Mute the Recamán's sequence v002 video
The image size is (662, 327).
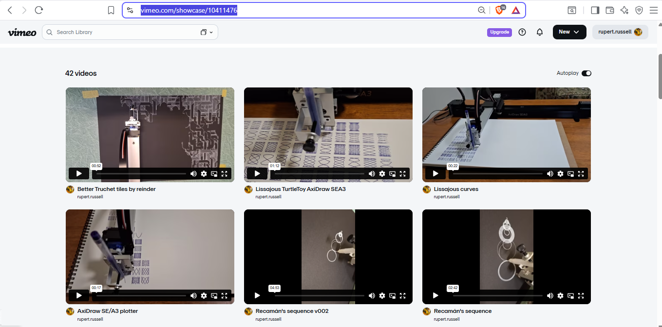tap(372, 295)
